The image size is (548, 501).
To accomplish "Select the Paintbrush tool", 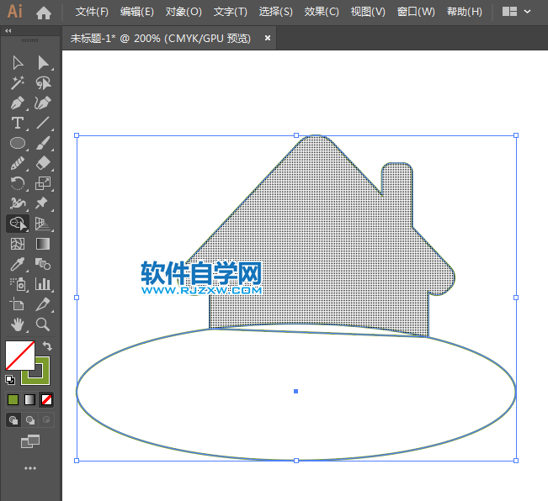I will [43, 143].
